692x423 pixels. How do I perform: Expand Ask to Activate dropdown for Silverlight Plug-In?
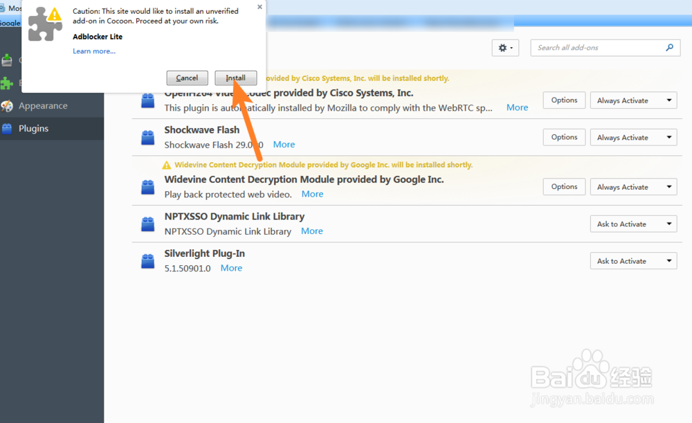click(x=633, y=261)
